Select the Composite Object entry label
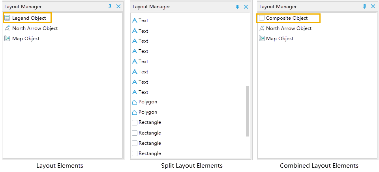This screenshot has width=379, height=172. (x=287, y=18)
